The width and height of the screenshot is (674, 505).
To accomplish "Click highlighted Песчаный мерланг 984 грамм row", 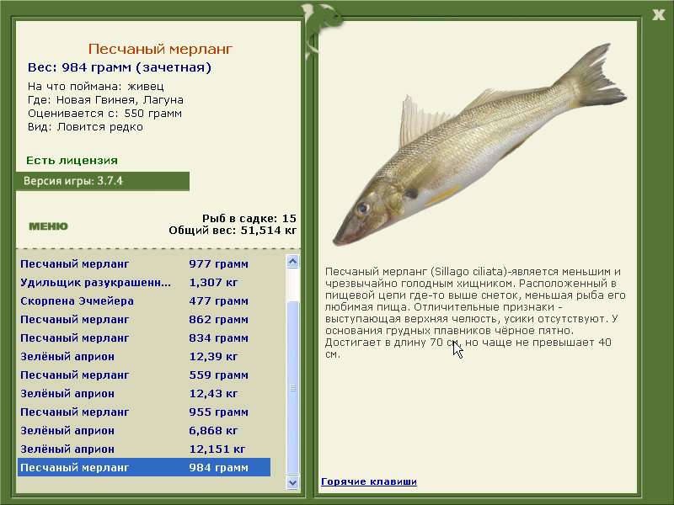I will tap(144, 467).
